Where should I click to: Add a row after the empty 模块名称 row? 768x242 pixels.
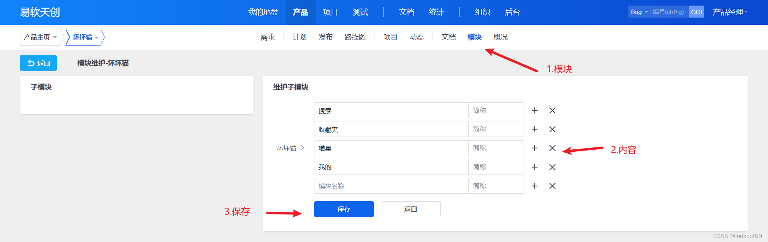pyautogui.click(x=534, y=186)
